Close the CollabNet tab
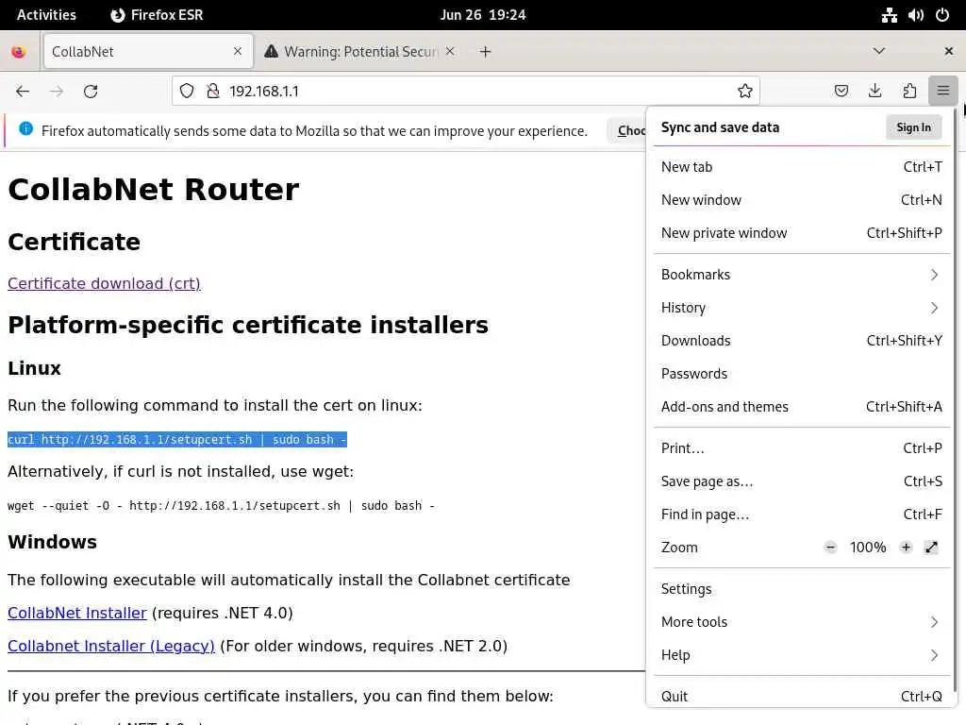Viewport: 966px width, 725px height. (x=238, y=51)
